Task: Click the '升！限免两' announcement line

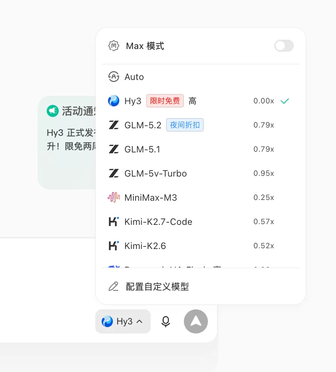Action: click(71, 146)
